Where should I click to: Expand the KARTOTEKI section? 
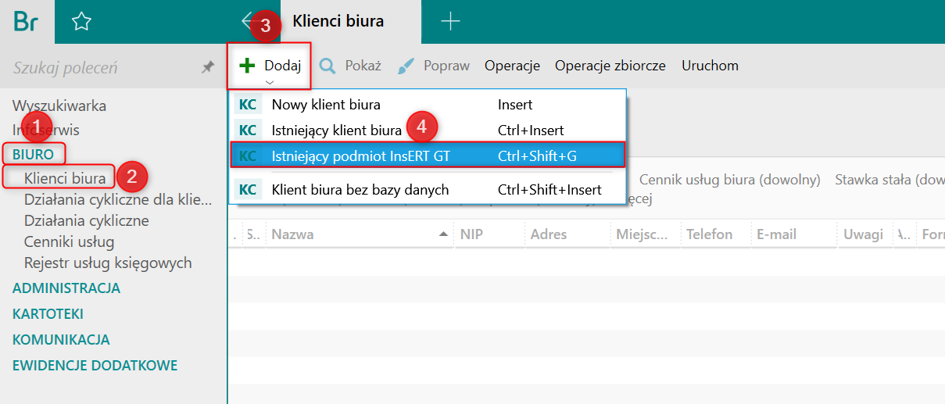pos(48,313)
